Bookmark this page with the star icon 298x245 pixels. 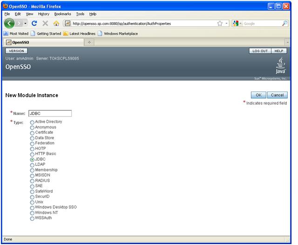pyautogui.click(x=220, y=23)
